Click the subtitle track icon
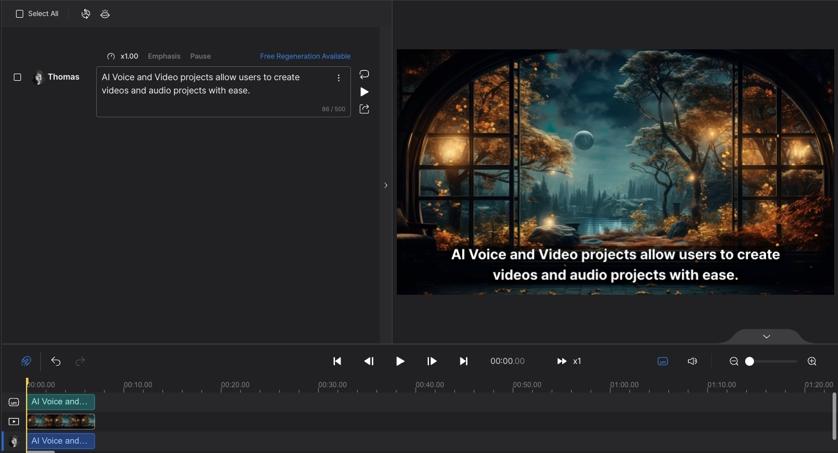The image size is (838, 453). [x=14, y=402]
